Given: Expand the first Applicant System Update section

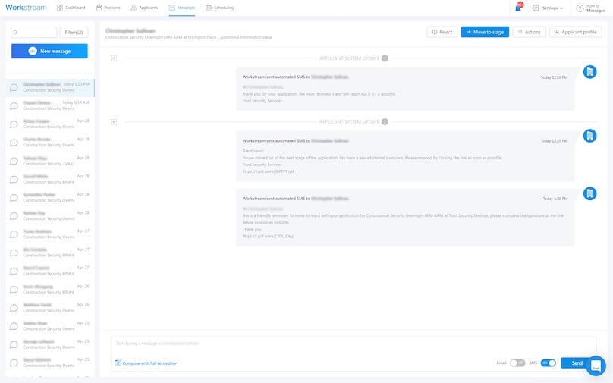Looking at the screenshot, I should tap(114, 58).
